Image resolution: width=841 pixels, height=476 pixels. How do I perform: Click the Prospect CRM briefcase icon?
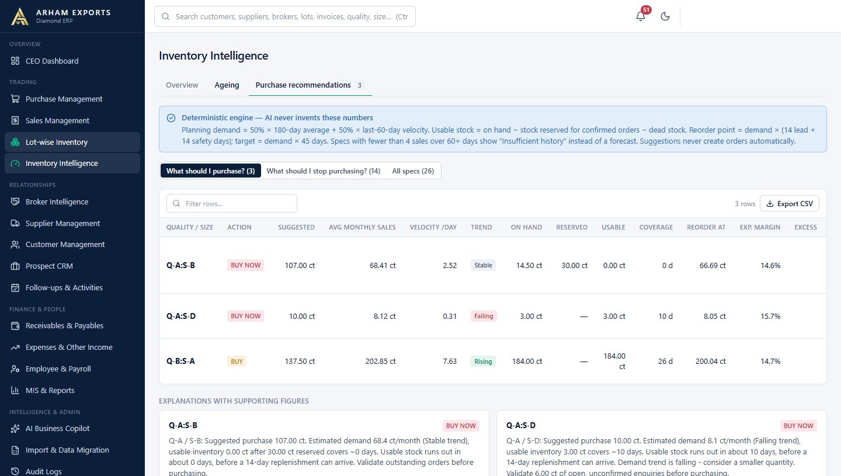[15, 266]
